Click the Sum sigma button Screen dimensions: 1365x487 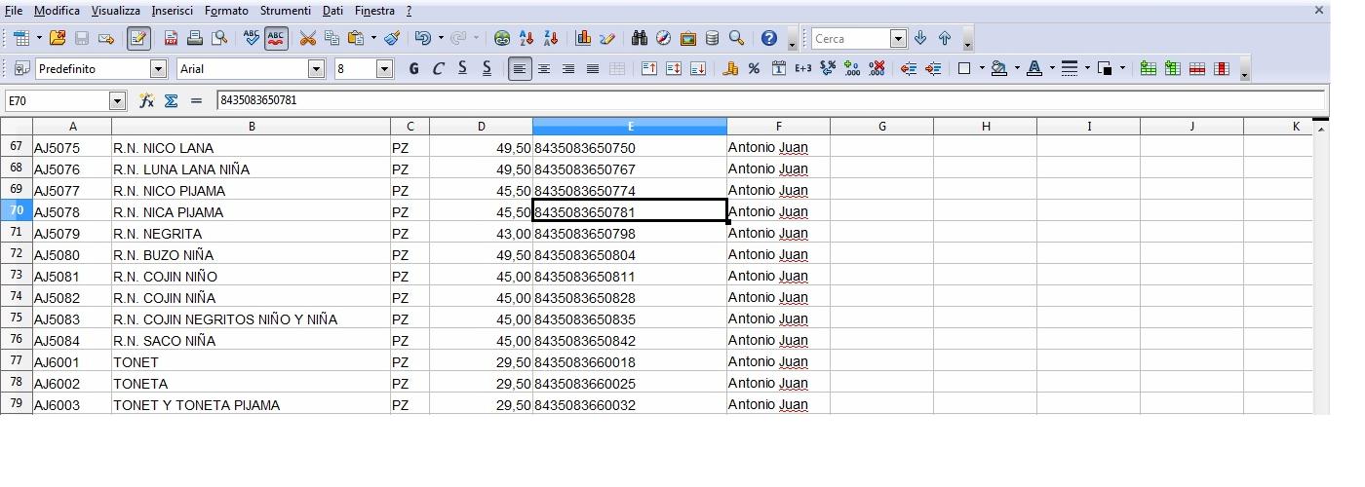tap(171, 100)
